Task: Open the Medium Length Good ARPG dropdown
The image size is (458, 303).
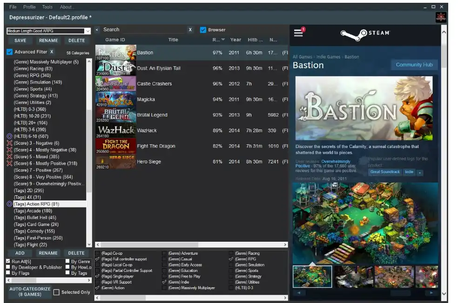Action: (88, 31)
